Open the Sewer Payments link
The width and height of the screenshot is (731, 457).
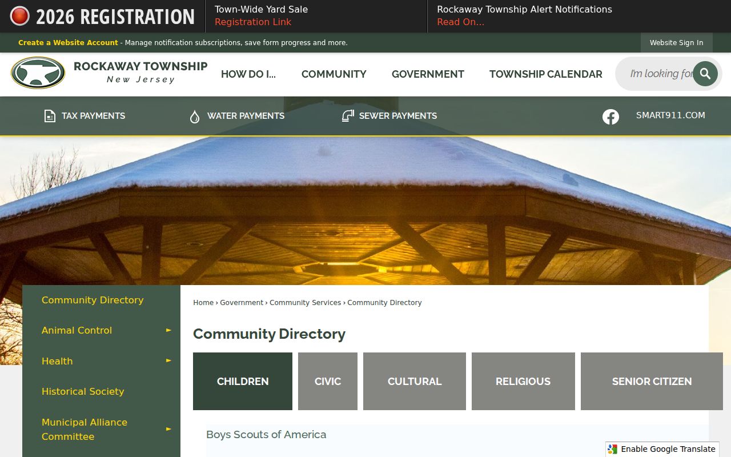pos(398,116)
